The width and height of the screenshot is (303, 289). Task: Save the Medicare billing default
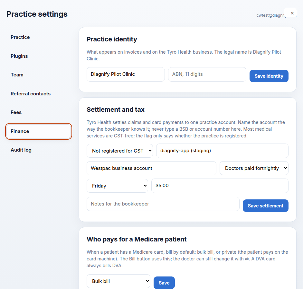pyautogui.click(x=164, y=283)
